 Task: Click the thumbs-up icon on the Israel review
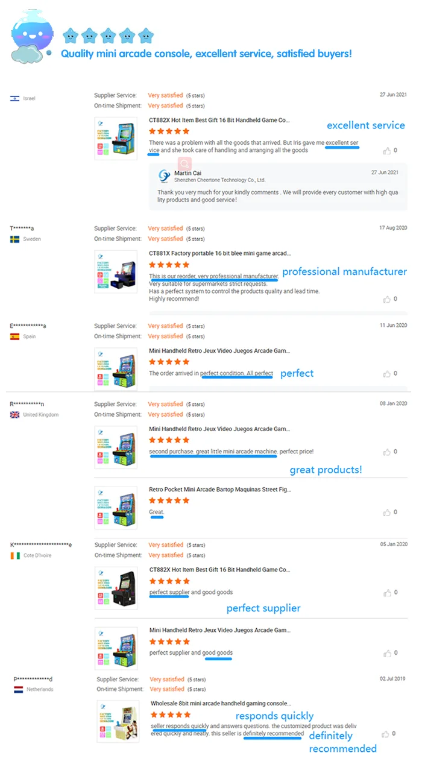click(386, 151)
